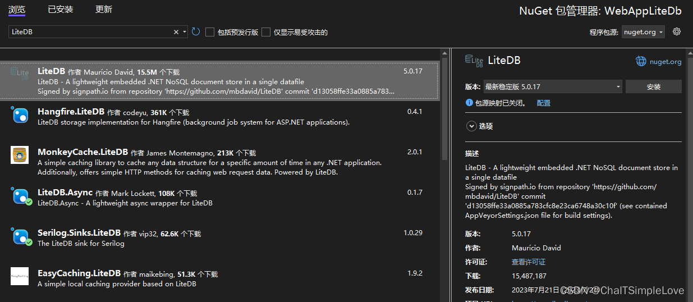This screenshot has width=693, height=302.
Task: Click version 1.0.29 of Serilog.Sinks.LiteDB
Action: [413, 233]
